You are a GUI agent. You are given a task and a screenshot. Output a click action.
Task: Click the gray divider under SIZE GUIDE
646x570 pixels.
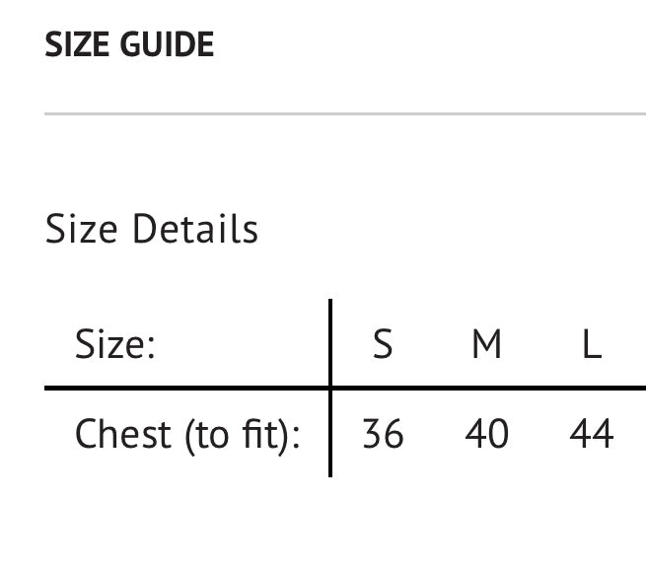pos(345,114)
